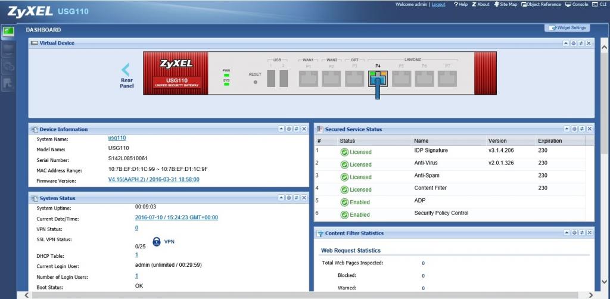Refresh the Virtual Device widget now
The image size is (610, 299).
[x=581, y=43]
